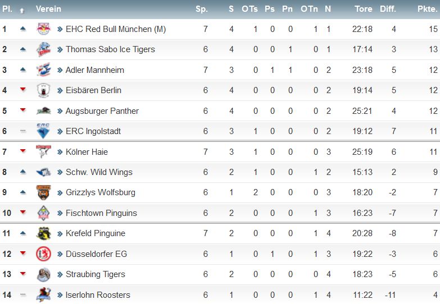Open the Augsburger Panther team link
This screenshot has height=304, width=440.
point(102,111)
